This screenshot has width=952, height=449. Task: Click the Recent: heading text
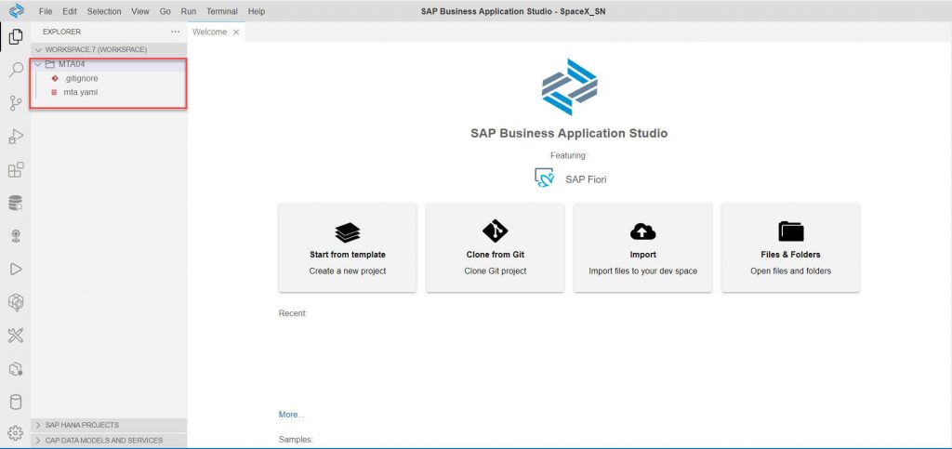pyautogui.click(x=293, y=313)
